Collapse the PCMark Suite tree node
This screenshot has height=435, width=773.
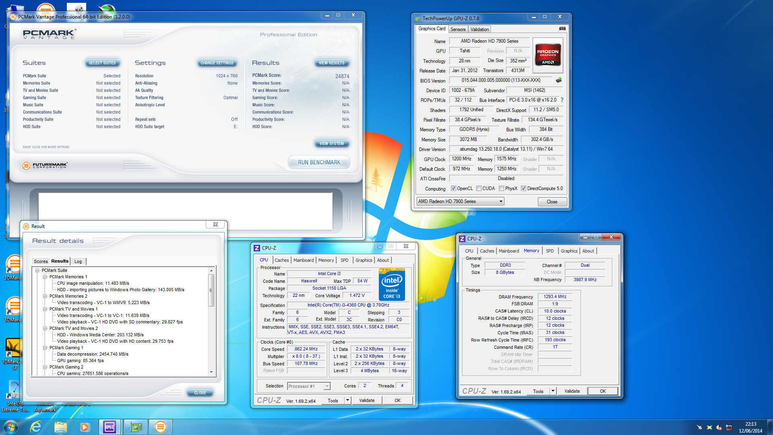coord(37,270)
